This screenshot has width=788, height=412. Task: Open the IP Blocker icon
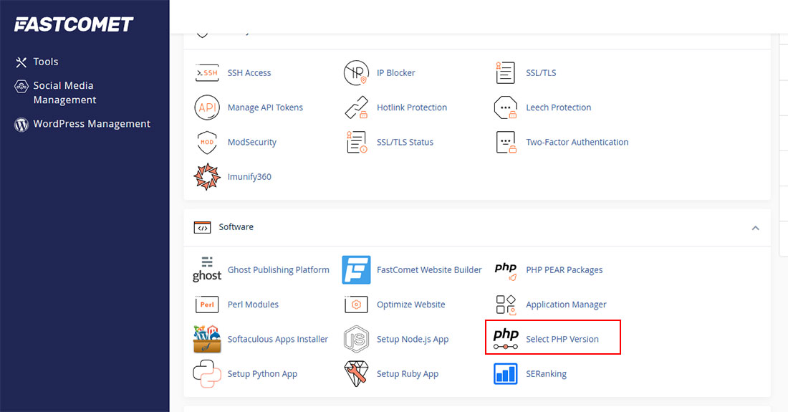(356, 73)
